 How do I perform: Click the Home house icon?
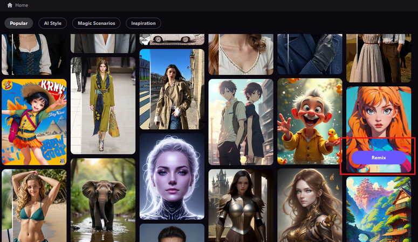10,5
